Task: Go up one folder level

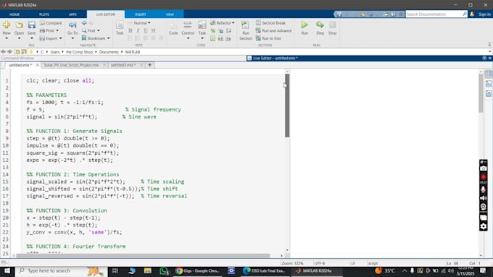Action: 17,52
